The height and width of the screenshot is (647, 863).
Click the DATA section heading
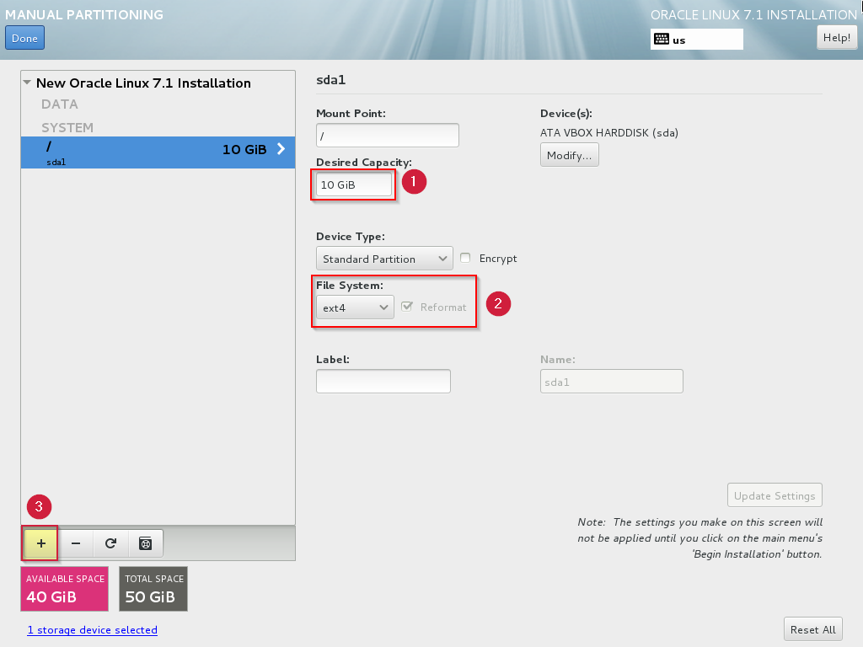pyautogui.click(x=60, y=104)
